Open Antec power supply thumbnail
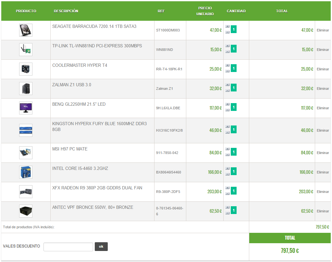 pyautogui.click(x=26, y=211)
